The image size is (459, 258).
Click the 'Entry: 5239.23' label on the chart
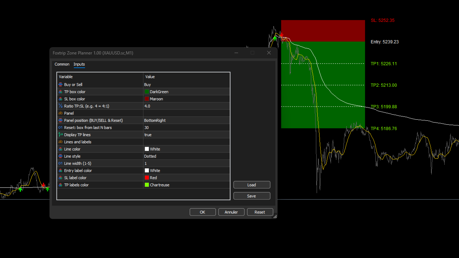385,42
